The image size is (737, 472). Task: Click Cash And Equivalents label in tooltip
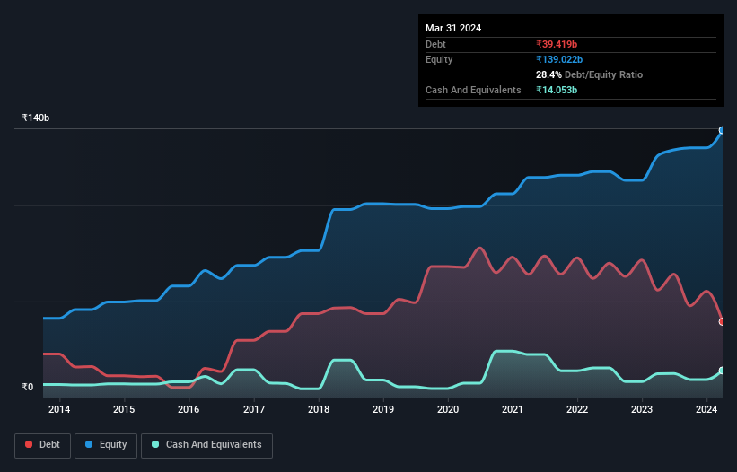[473, 90]
